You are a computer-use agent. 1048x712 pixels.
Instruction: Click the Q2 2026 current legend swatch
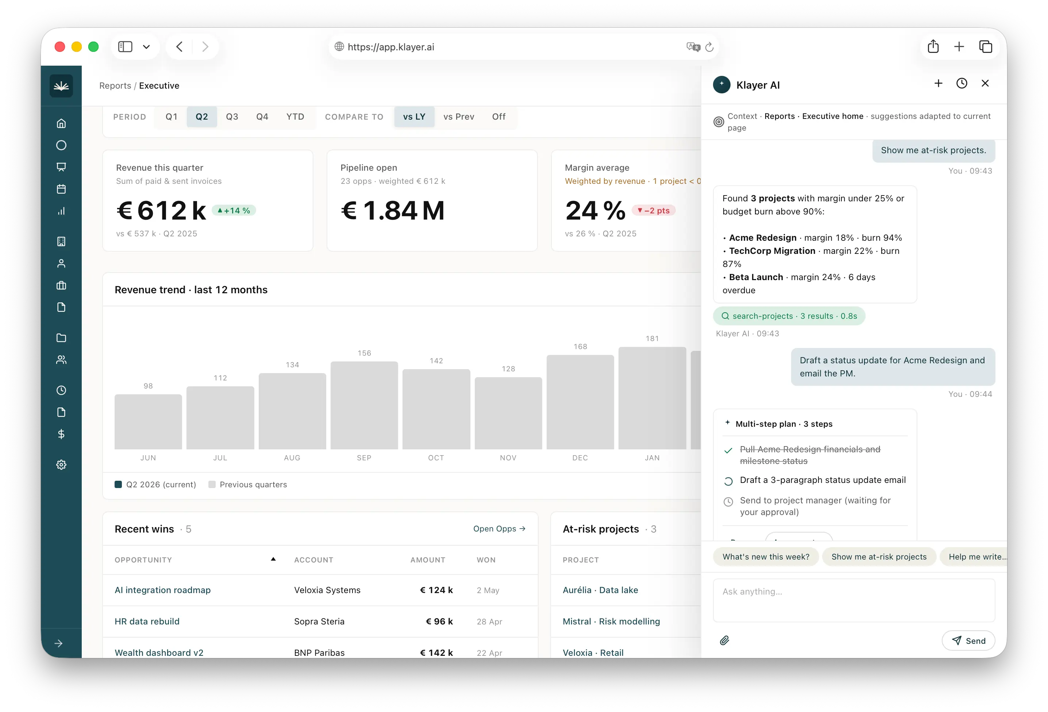(x=118, y=484)
